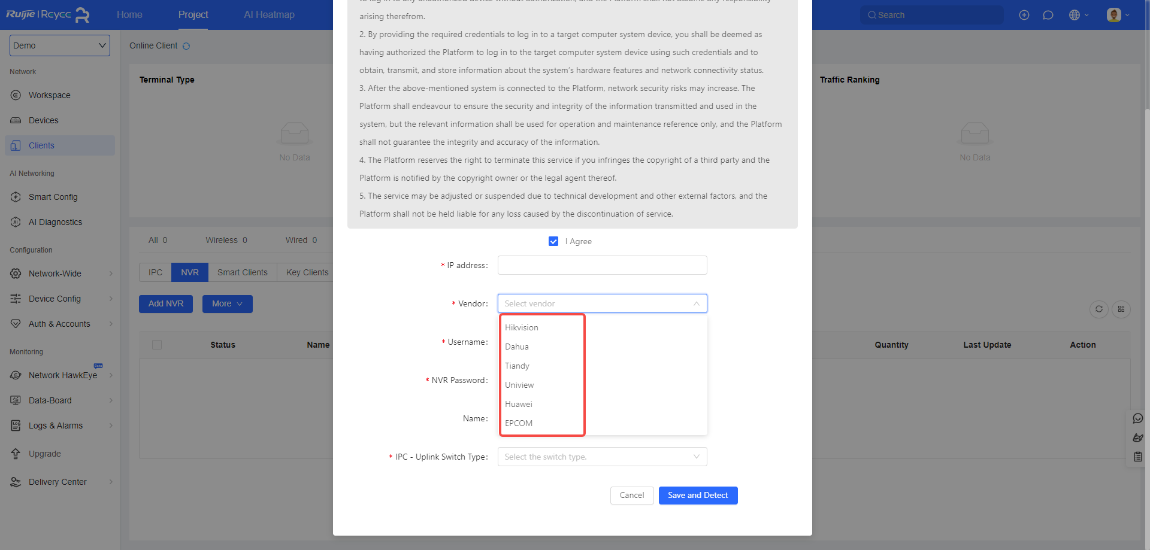This screenshot has width=1150, height=550.
Task: Click the Delivery Center icon
Action: pos(16,482)
